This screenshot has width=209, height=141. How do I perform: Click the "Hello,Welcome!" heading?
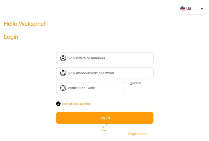coord(25,24)
